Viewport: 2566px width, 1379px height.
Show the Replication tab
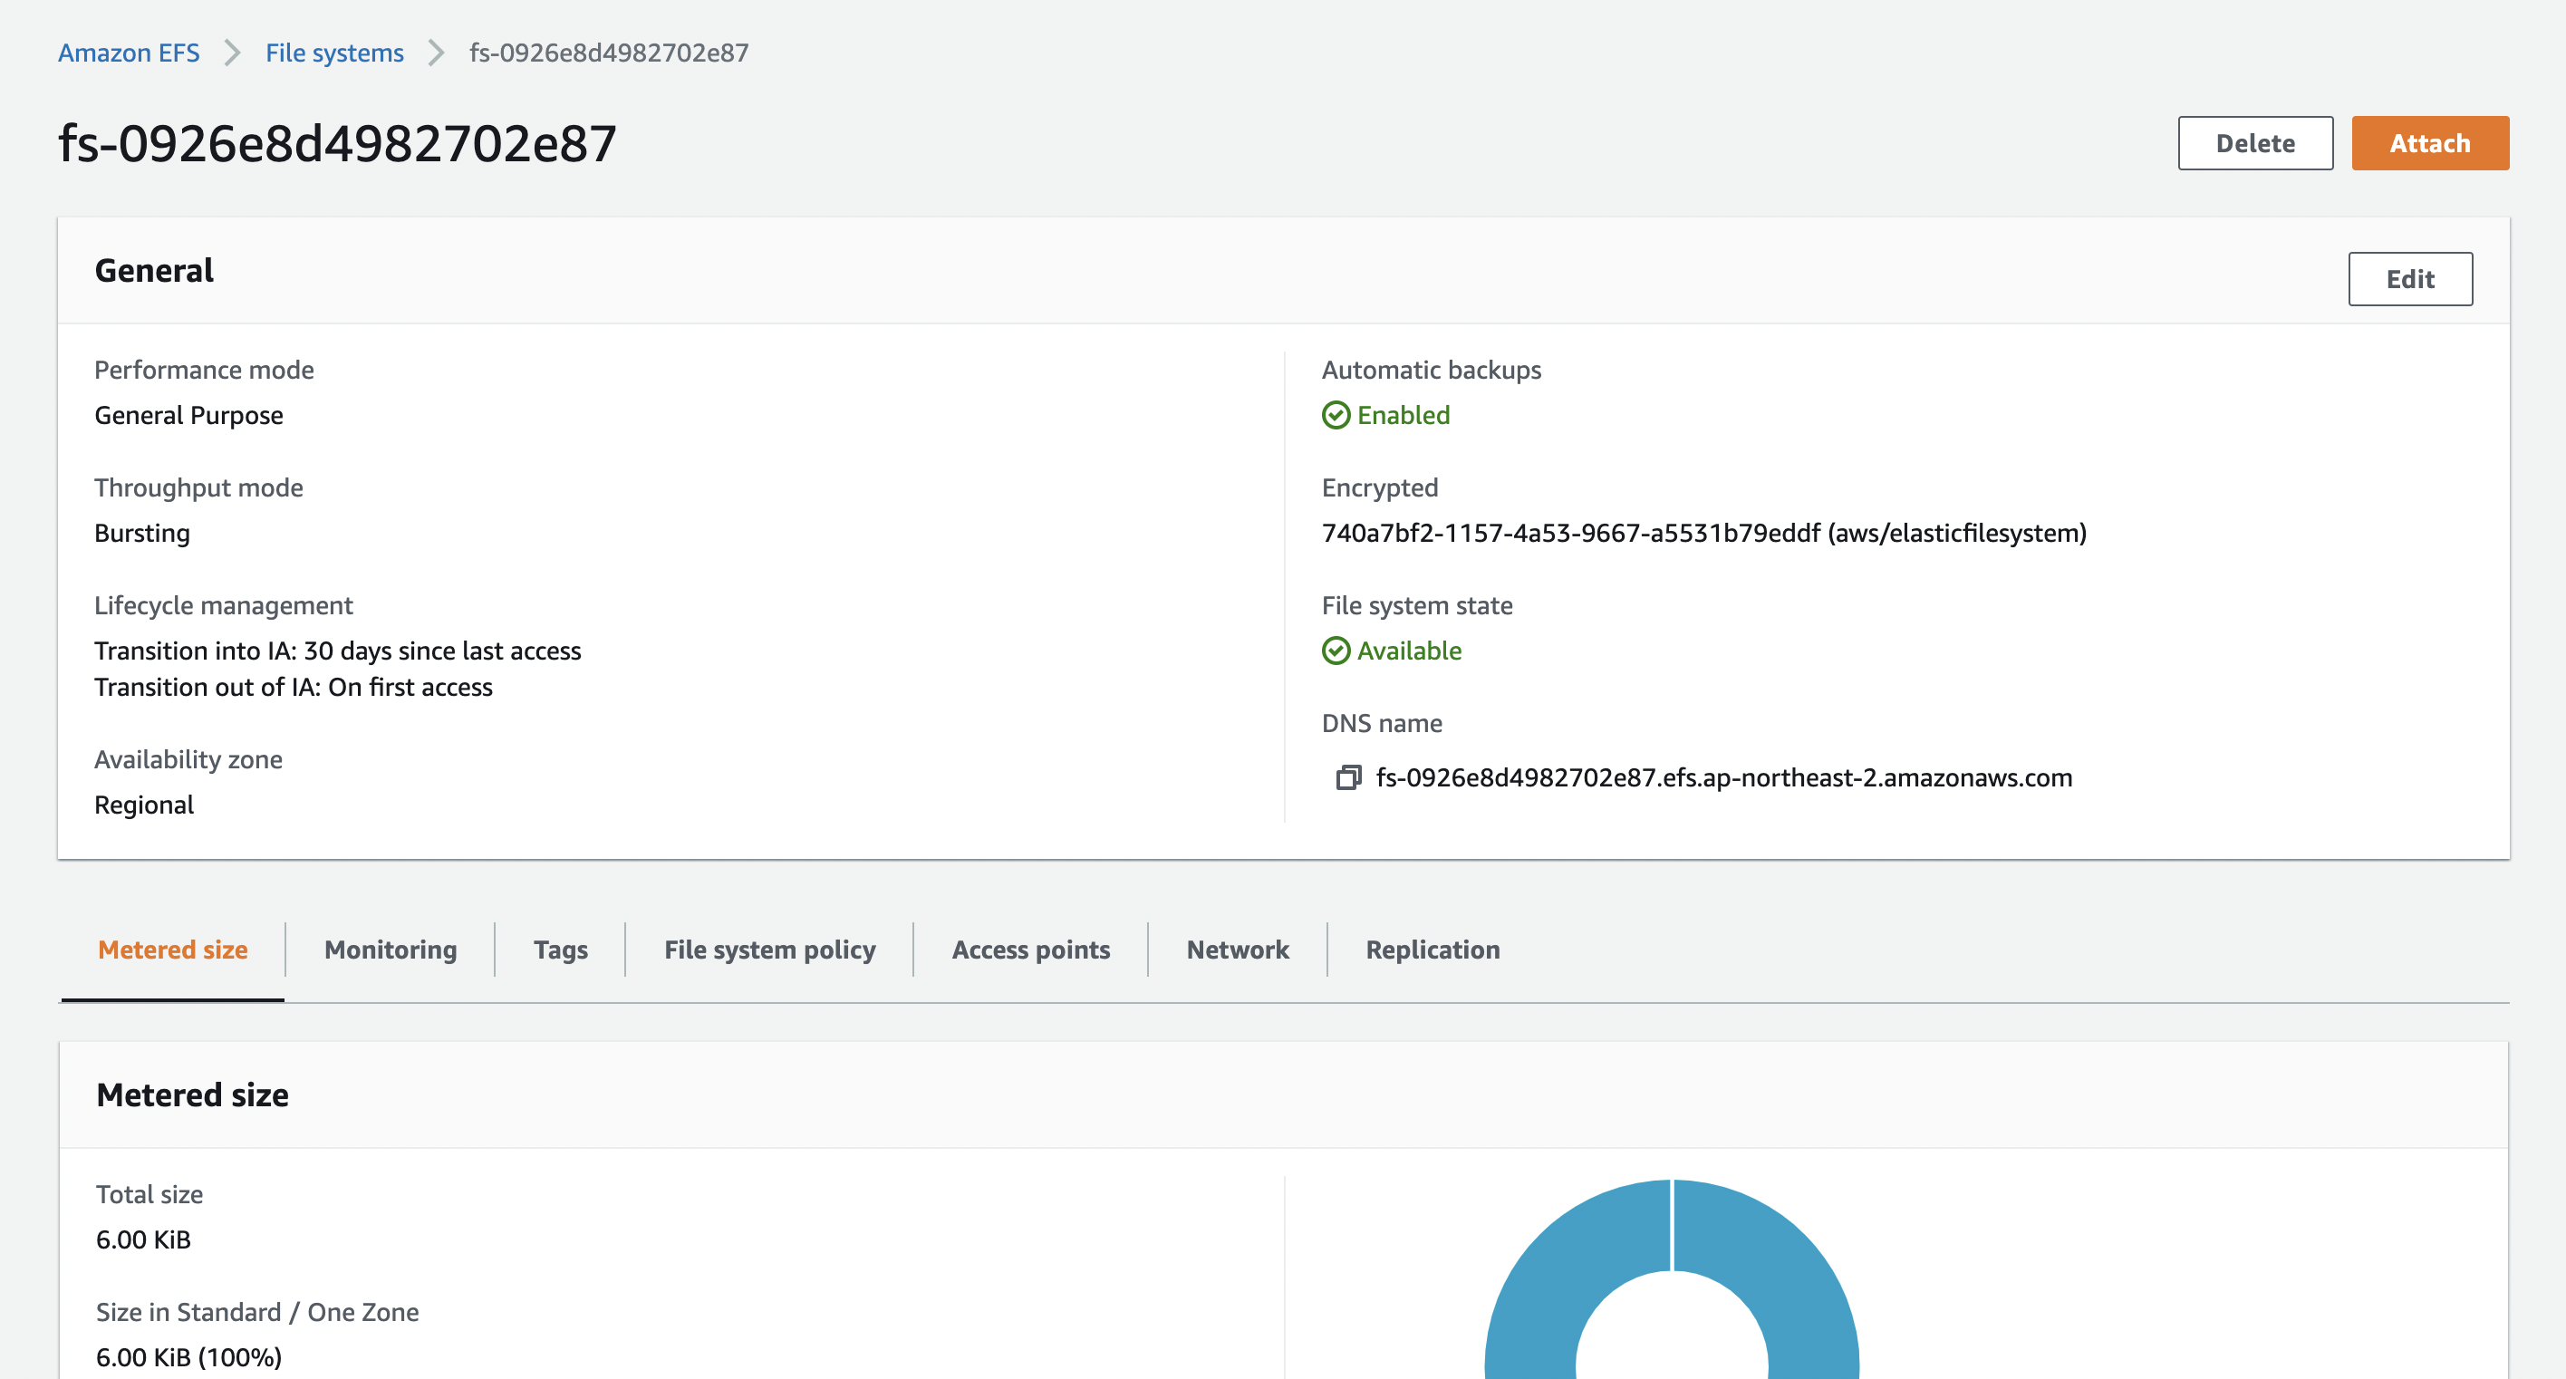1433,949
